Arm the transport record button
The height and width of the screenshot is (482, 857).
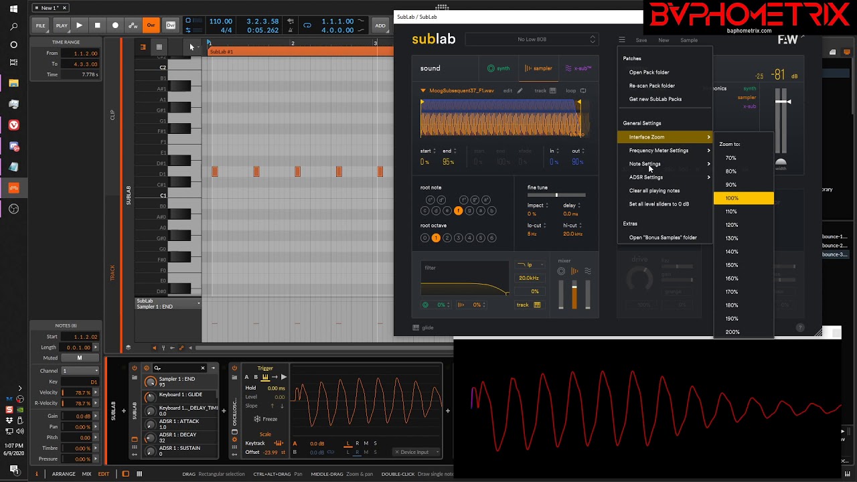(115, 25)
